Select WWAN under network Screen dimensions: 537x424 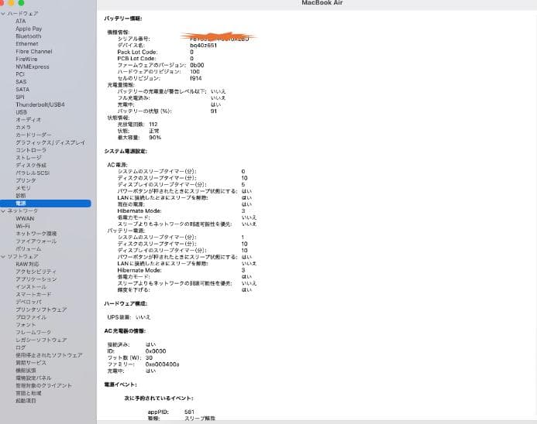25,218
